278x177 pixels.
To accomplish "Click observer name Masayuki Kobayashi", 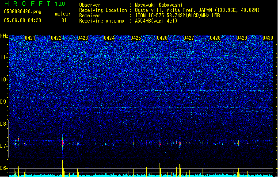I will (159, 5).
